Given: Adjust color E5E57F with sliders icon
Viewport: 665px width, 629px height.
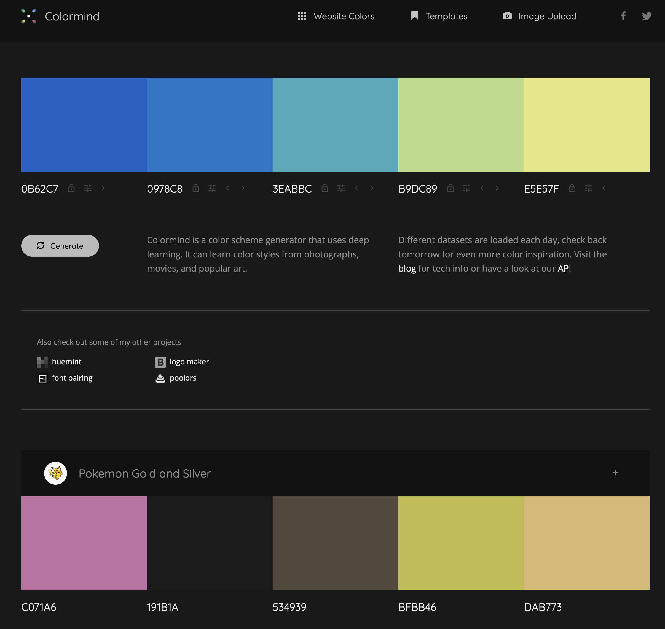Looking at the screenshot, I should coord(588,188).
